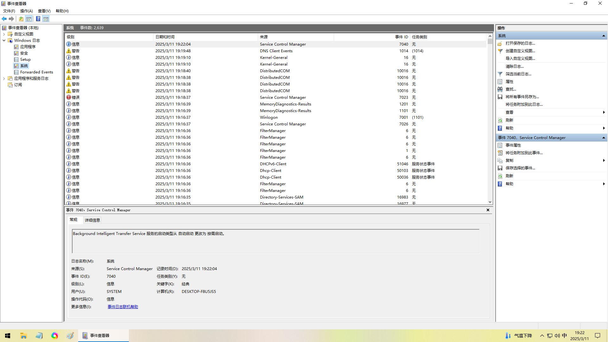Viewport: 608px width, 342px height.
Task: Collapse the System actions section header
Action: coord(604,36)
